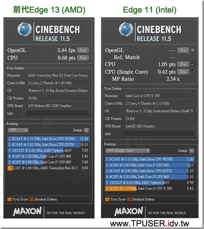Uncheck the CPU test checkbox
The image size is (204, 229).
pos(193,64)
